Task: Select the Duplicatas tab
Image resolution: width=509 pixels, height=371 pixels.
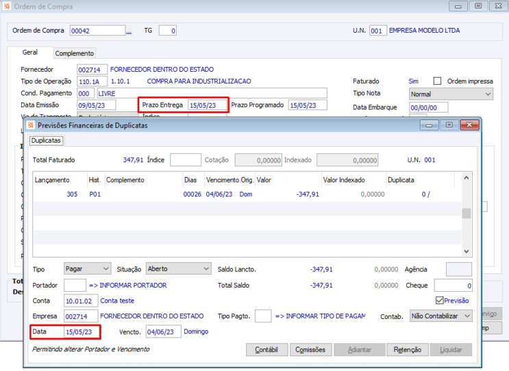Action: 47,141
